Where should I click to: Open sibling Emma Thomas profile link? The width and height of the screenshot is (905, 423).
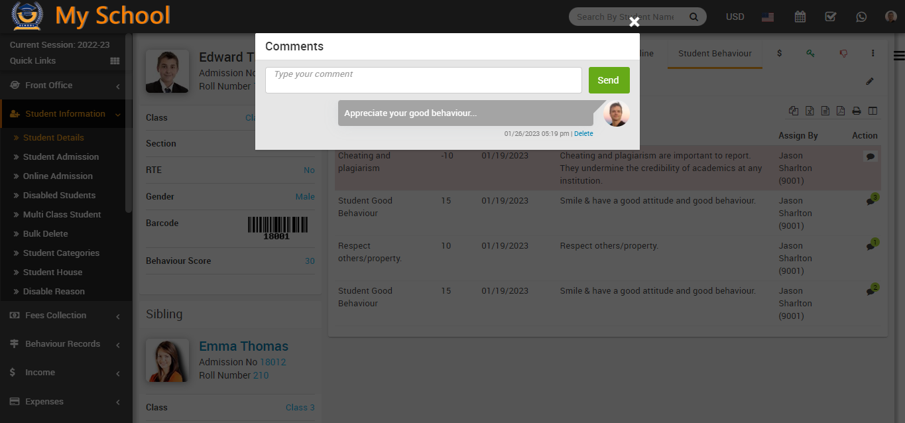(243, 346)
